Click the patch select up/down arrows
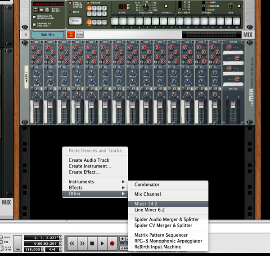The width and height of the screenshot is (270, 256). click(x=36, y=10)
